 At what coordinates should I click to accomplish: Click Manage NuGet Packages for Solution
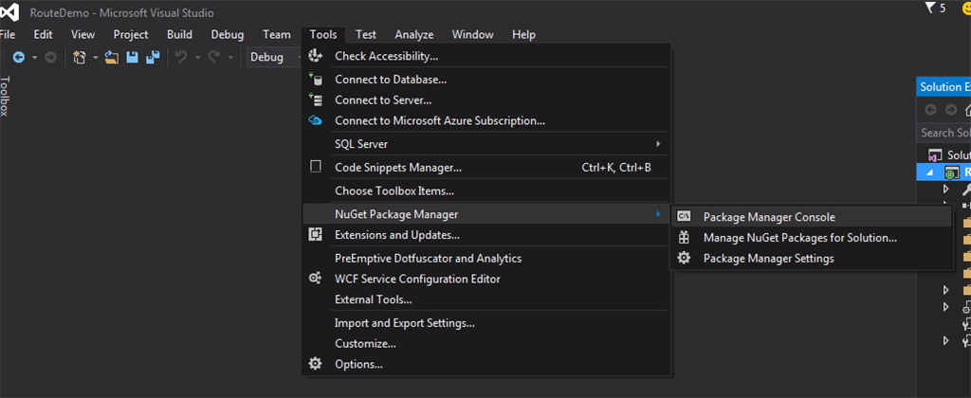(799, 238)
